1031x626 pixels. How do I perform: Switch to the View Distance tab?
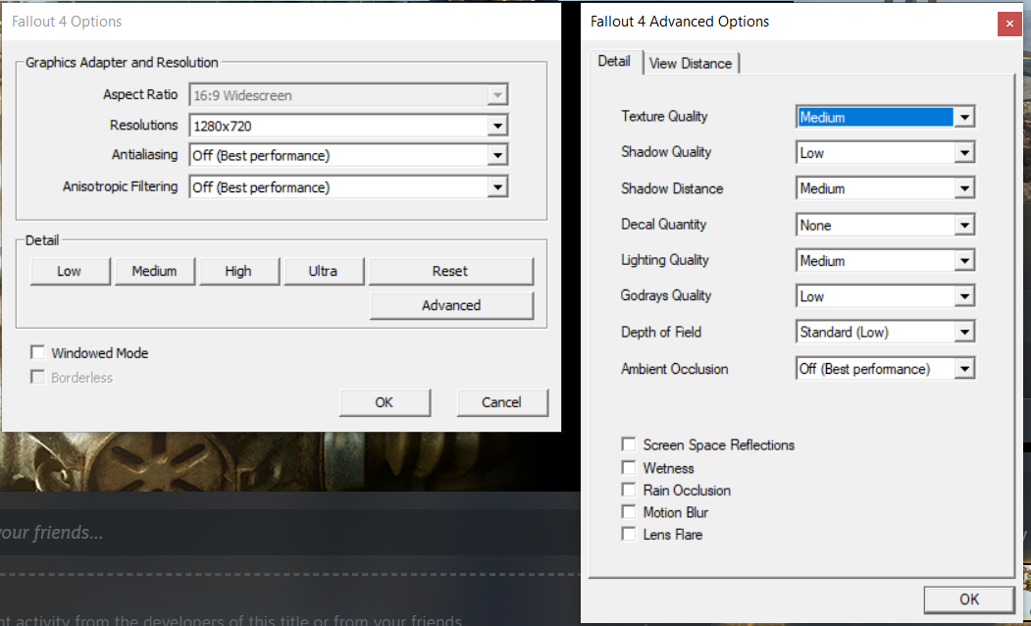point(691,63)
